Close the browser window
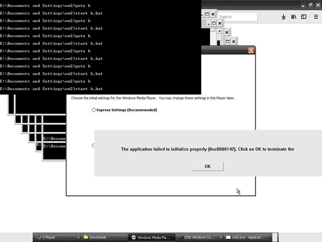Screen dimensions: 322x242 pos(318,5)
